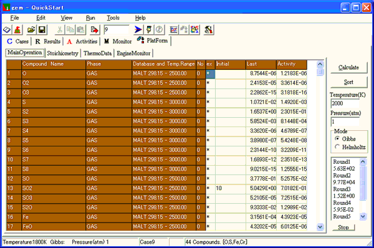Click the chart graph toolbar icon

pyautogui.click(x=174, y=30)
